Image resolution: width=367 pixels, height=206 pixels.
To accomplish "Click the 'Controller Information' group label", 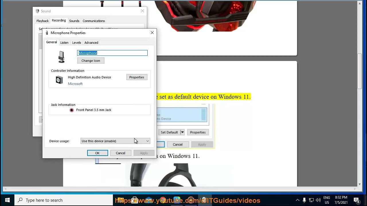I will 68,71.
